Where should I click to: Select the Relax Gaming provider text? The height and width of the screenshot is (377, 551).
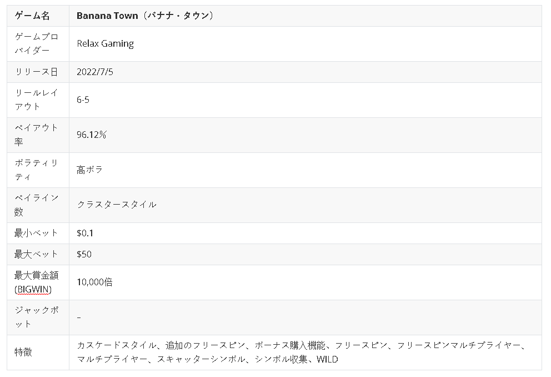pyautogui.click(x=105, y=43)
